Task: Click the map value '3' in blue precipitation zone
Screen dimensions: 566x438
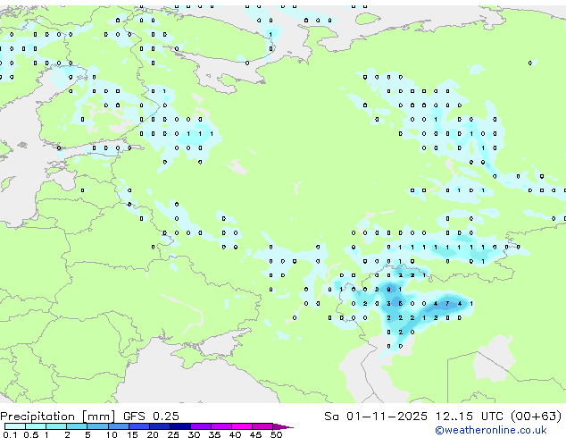Action: tap(388, 304)
